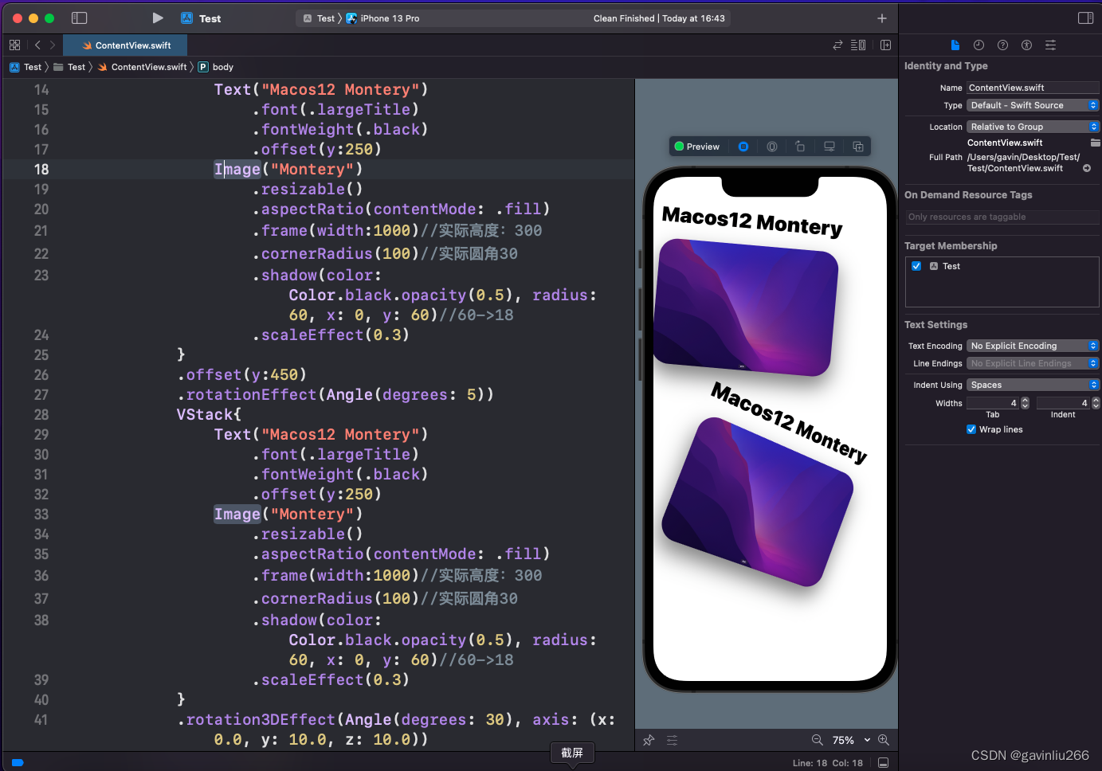Show the Attributes inspector
Screen dimensions: 1102x771
[x=1050, y=45]
